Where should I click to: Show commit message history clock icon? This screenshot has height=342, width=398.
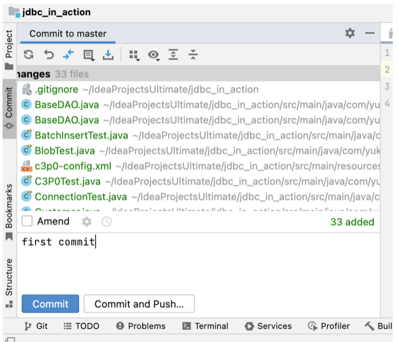click(107, 221)
